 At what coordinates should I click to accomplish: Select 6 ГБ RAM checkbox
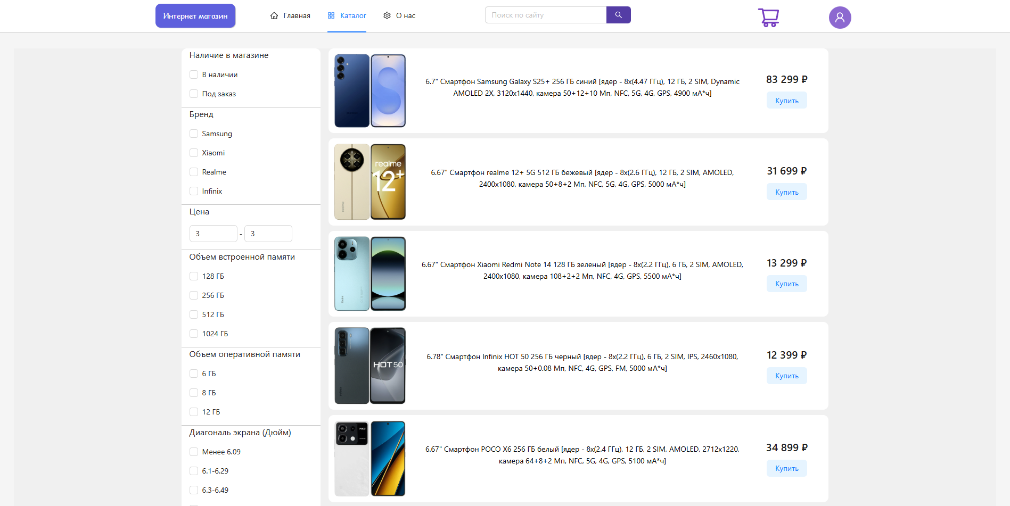[194, 374]
